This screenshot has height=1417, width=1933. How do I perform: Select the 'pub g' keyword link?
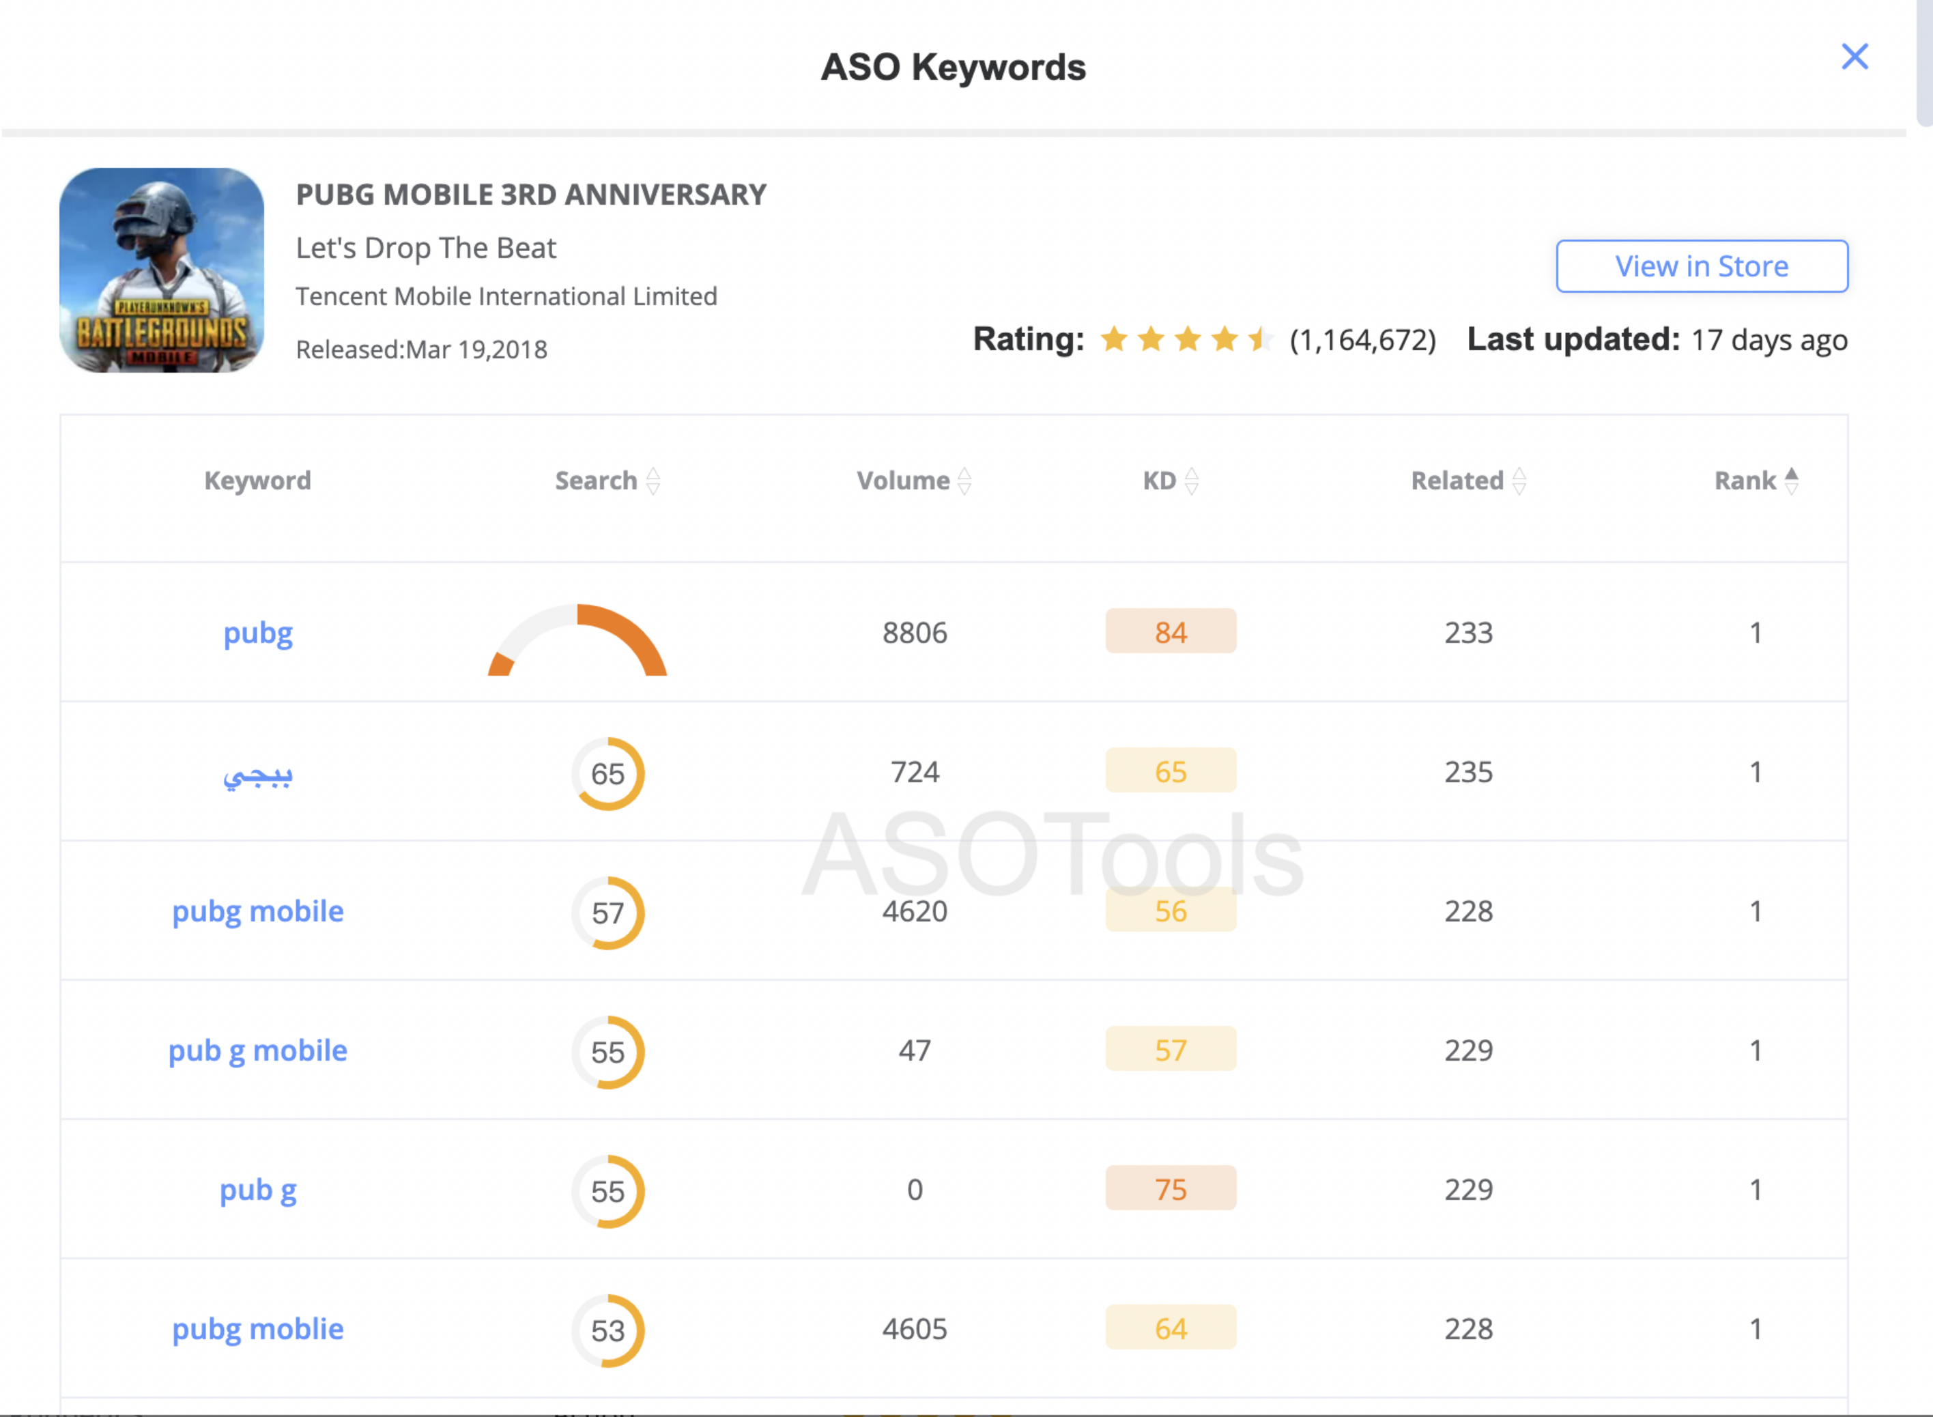point(257,1190)
